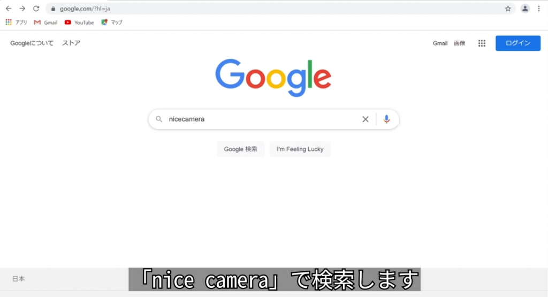Image resolution: width=548 pixels, height=297 pixels.
Task: Open the Chrome three-dot menu
Action: pos(538,9)
